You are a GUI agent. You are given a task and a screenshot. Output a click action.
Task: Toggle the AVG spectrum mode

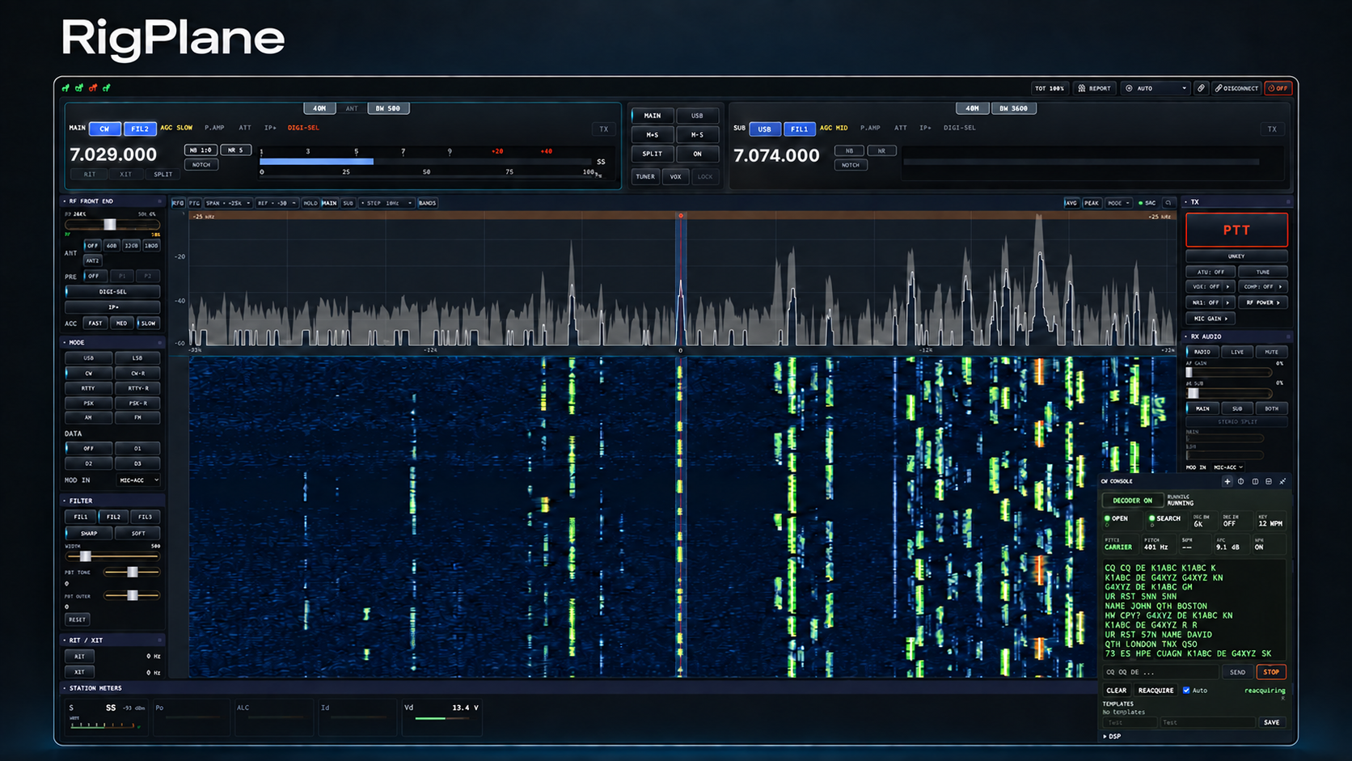1071,203
